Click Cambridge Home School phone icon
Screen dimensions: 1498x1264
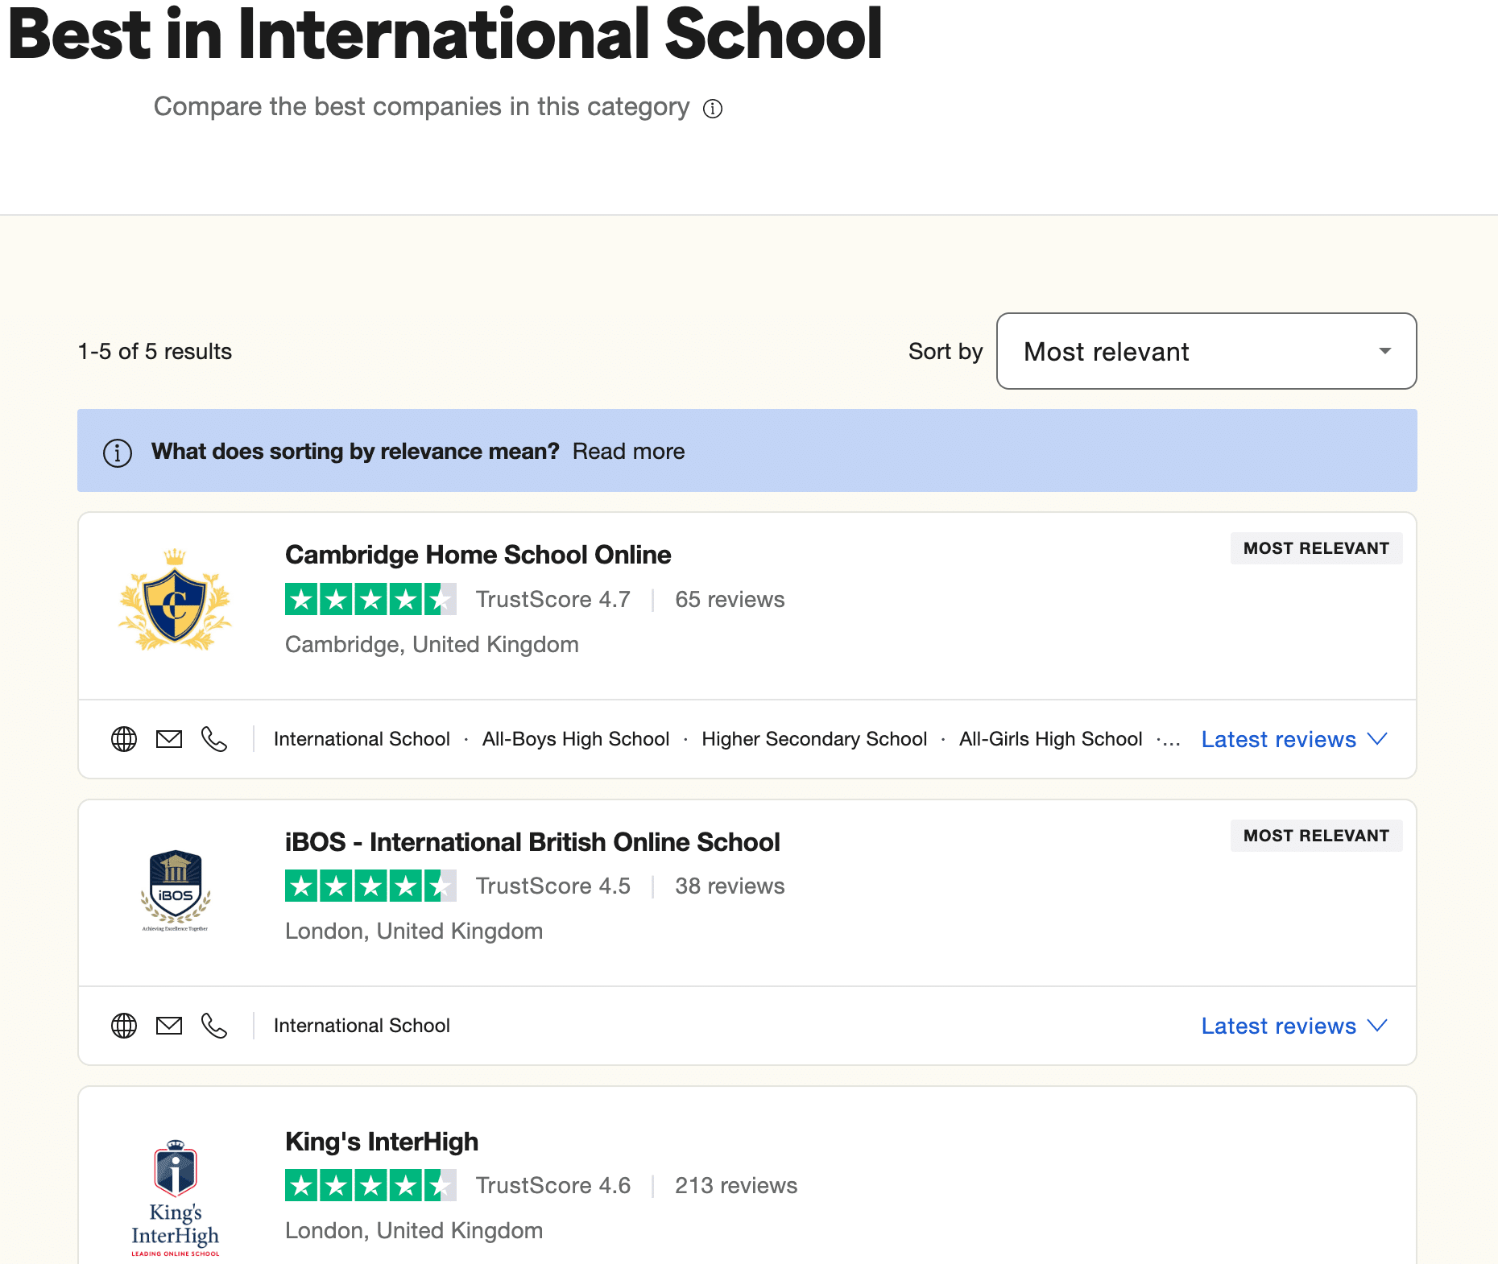[214, 739]
